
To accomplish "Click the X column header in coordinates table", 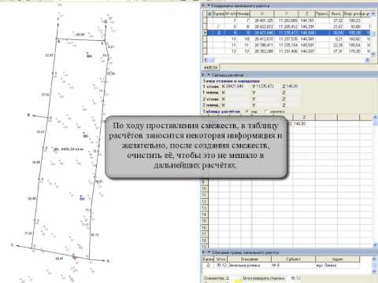I will coord(262,13).
